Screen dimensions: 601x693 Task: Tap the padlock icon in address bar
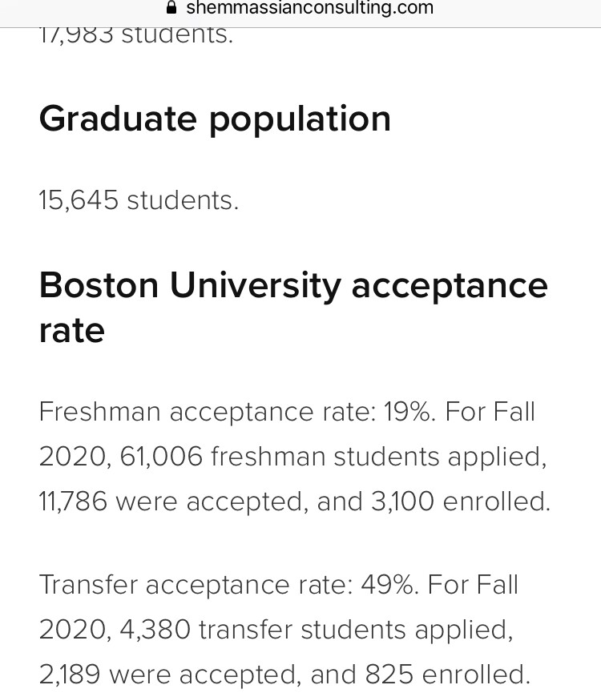coord(170,9)
